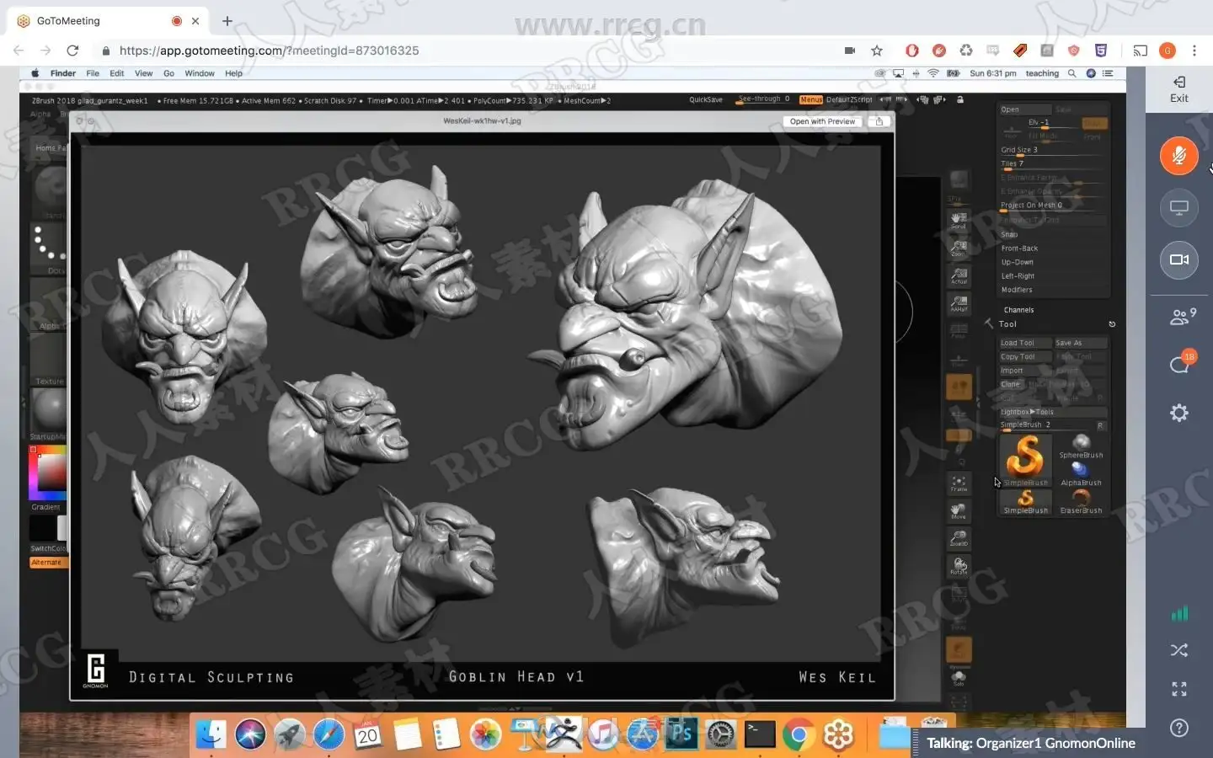
Task: Open the attendees list icon
Action: click(1181, 317)
